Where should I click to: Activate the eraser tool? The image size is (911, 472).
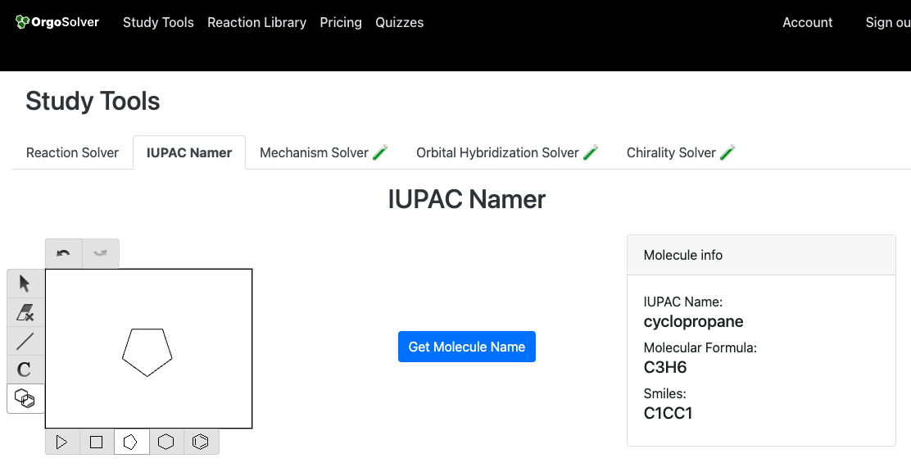(25, 312)
